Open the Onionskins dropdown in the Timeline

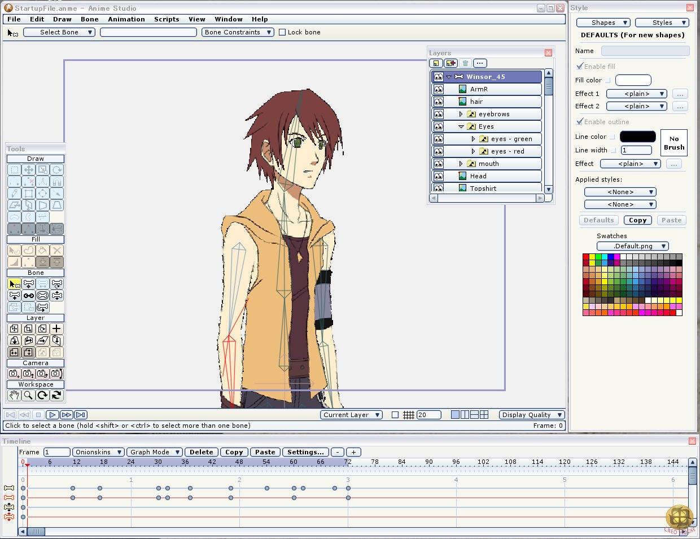(x=98, y=452)
